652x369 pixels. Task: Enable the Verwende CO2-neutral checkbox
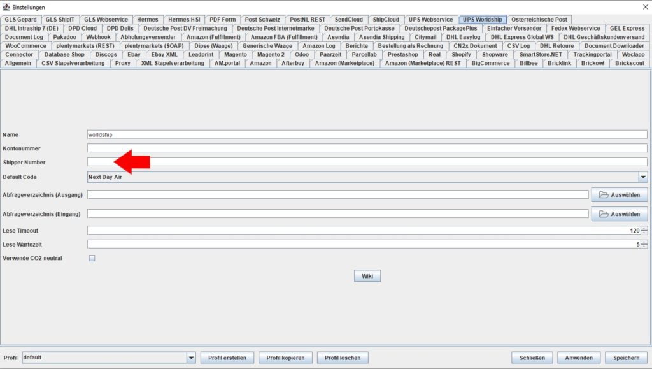92,258
